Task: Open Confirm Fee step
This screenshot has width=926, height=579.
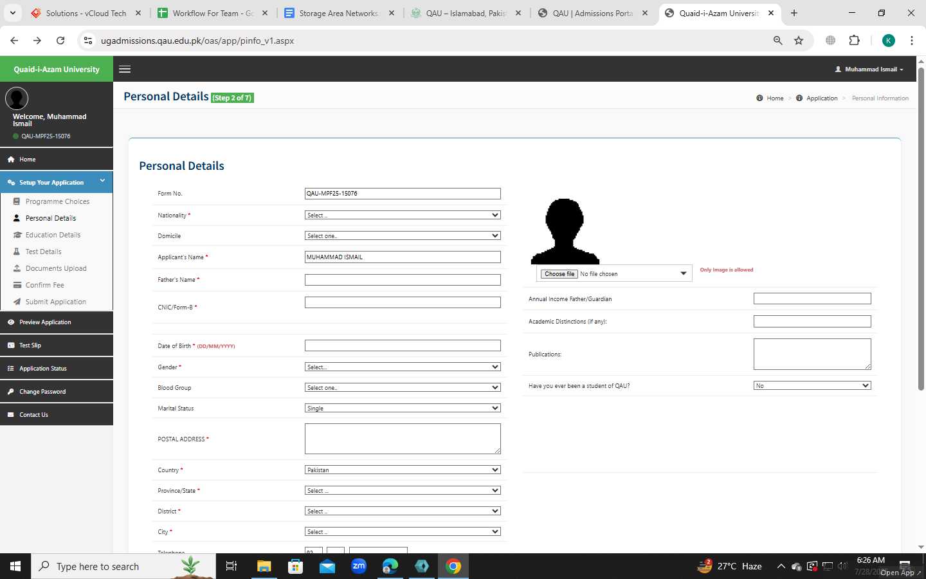Action: 44,285
